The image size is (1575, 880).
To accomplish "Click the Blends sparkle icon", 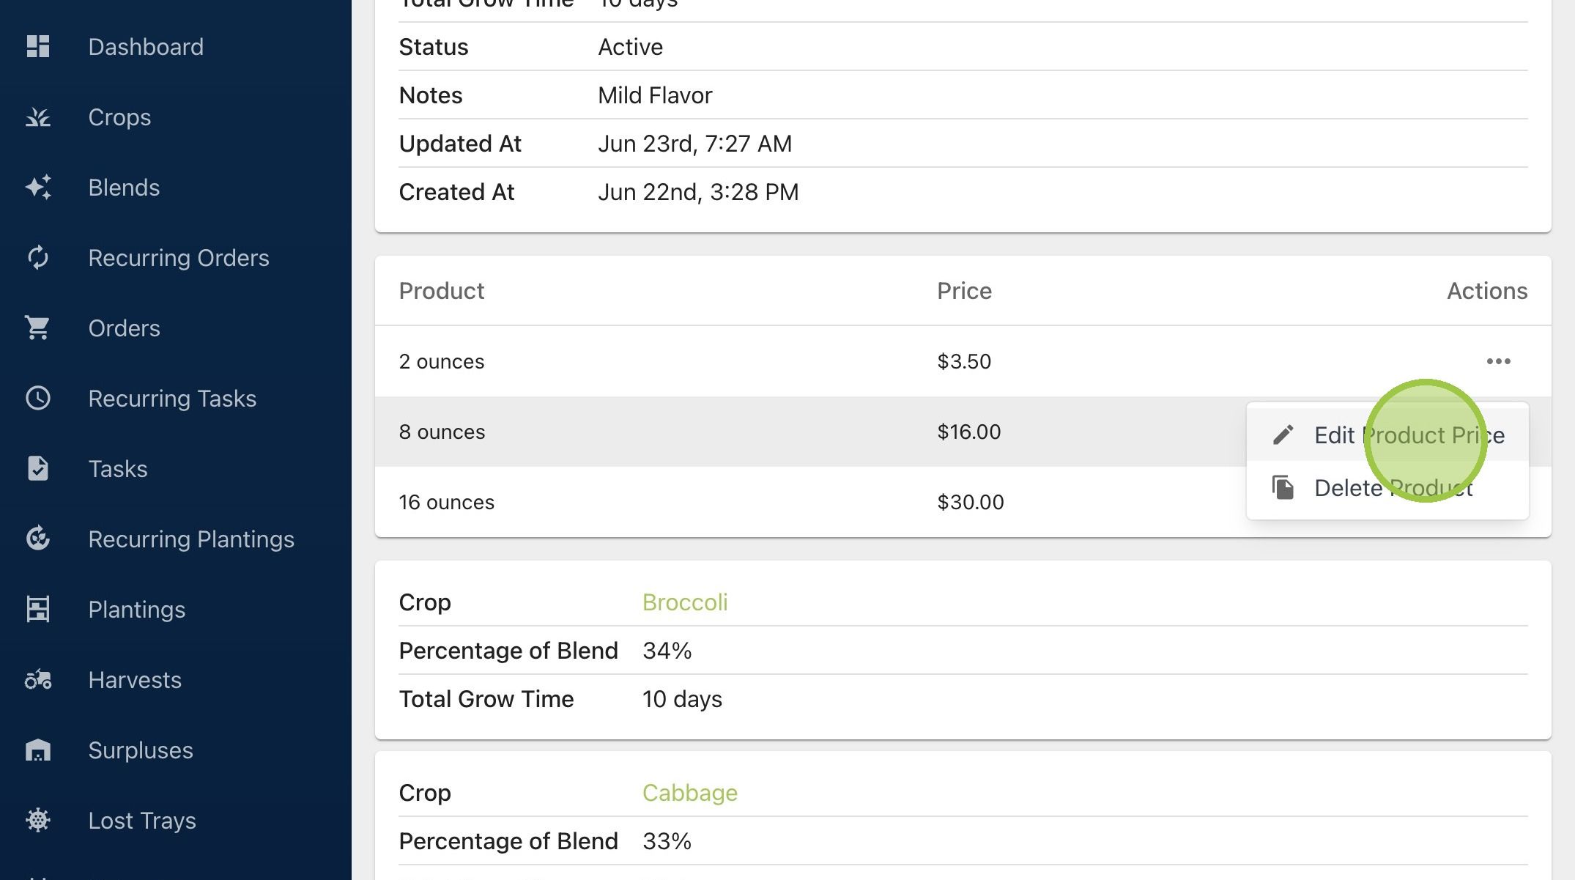I will (38, 188).
